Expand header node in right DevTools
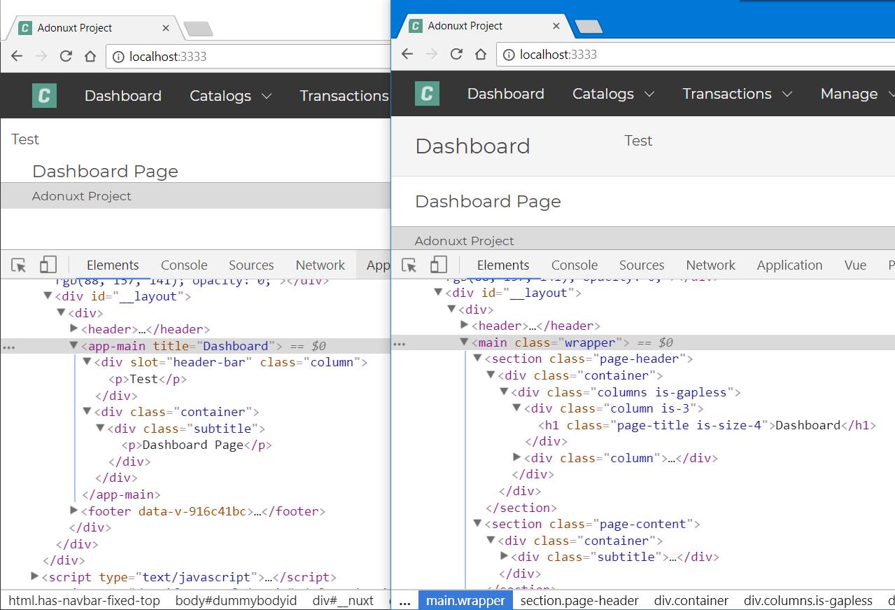Viewport: 895px width, 610px height. [x=465, y=325]
